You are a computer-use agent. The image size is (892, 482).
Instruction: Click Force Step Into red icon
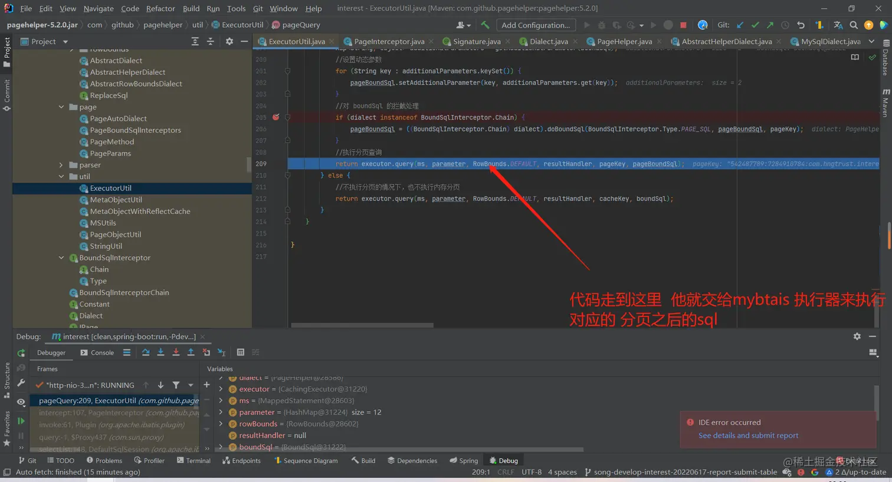(176, 352)
